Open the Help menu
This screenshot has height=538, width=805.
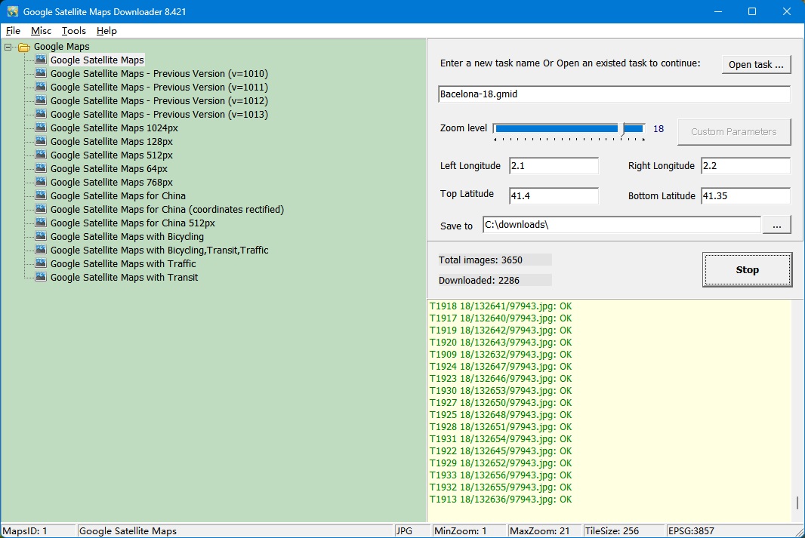[x=106, y=31]
